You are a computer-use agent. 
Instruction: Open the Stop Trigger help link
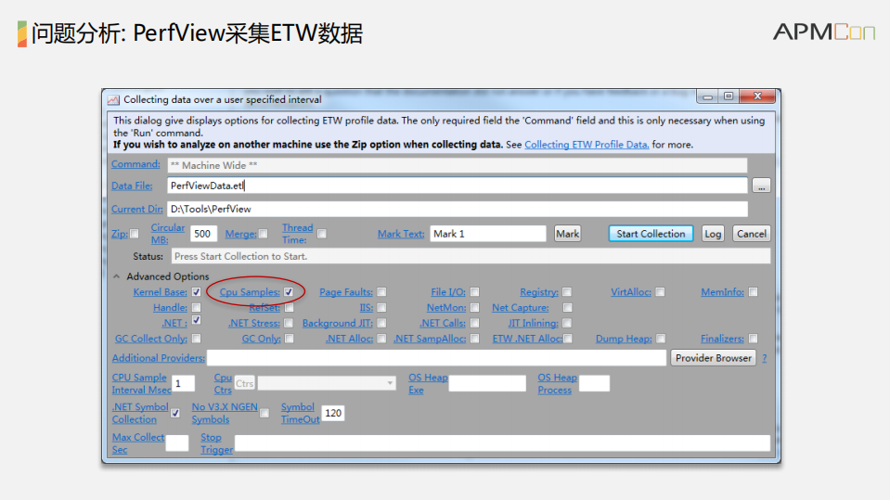216,443
